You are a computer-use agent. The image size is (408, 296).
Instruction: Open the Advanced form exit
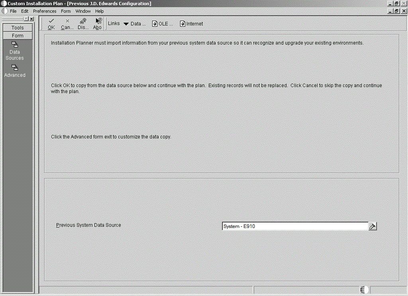(15, 71)
